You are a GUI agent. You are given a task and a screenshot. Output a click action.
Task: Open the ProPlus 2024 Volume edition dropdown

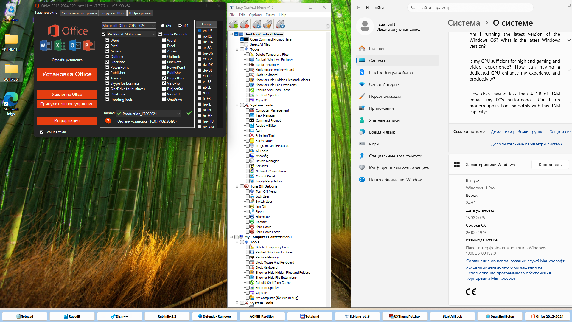click(x=131, y=34)
